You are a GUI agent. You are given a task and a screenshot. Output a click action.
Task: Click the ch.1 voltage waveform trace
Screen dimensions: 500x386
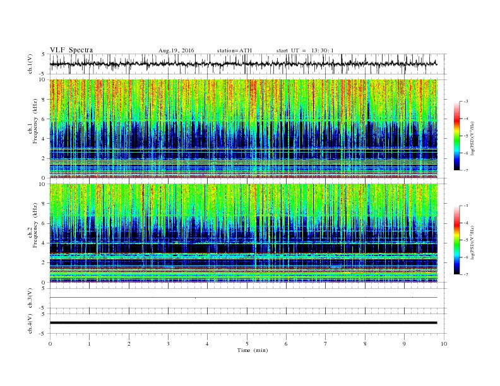pyautogui.click(x=243, y=64)
